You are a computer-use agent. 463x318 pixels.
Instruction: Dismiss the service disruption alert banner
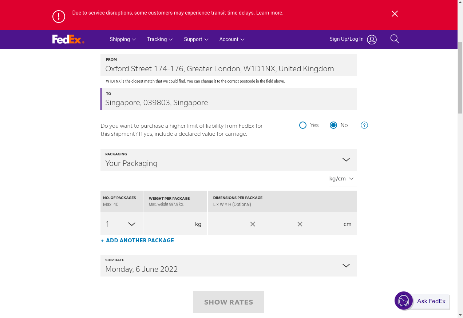pos(395,14)
